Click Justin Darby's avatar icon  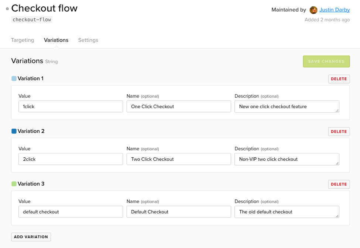pyautogui.click(x=313, y=10)
